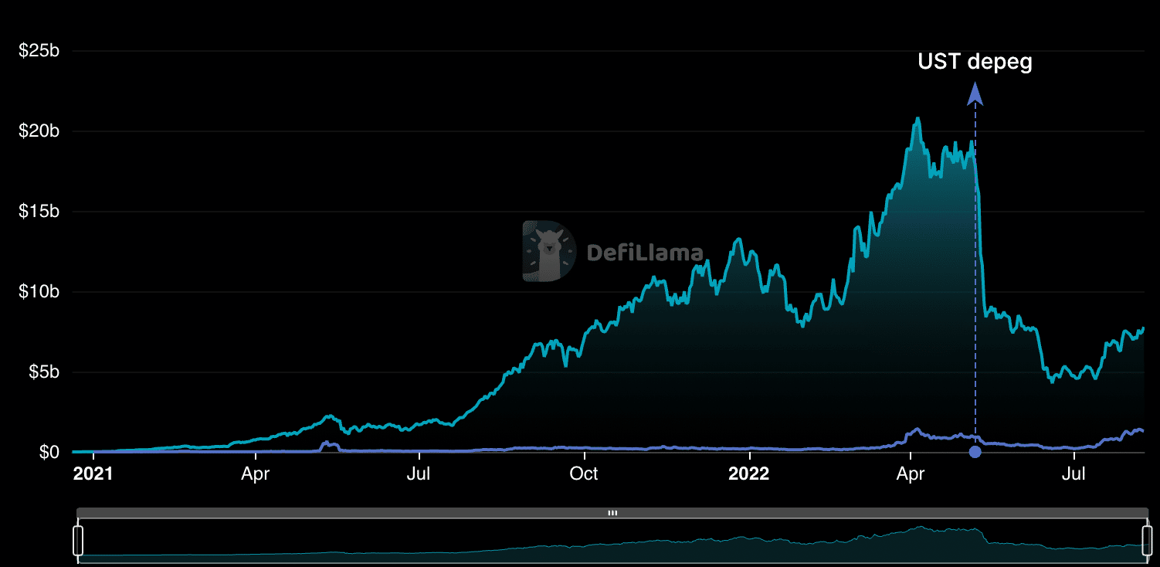Click the mini overview chart in range selector

(612, 541)
